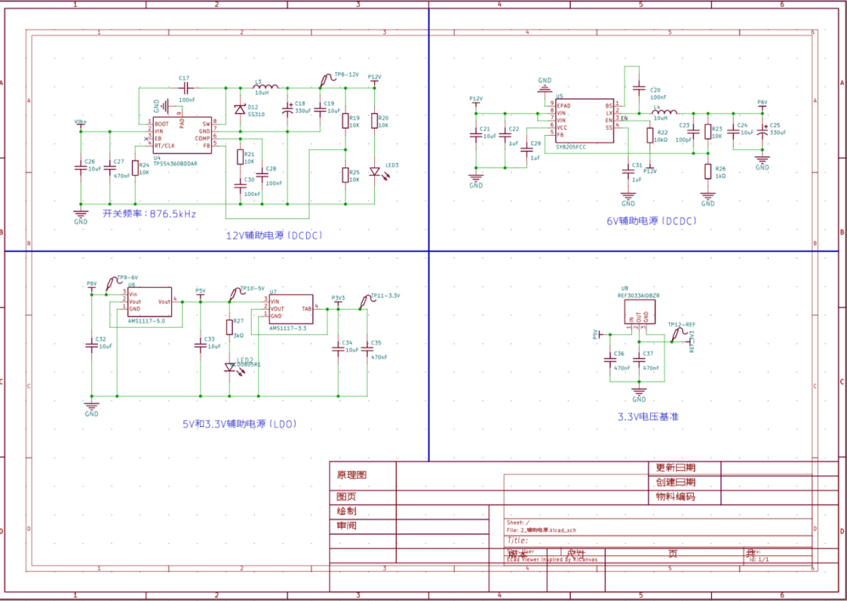This screenshot has height=601, width=847.
Task: Select the VIN+ power symbol
Action: (x=81, y=125)
